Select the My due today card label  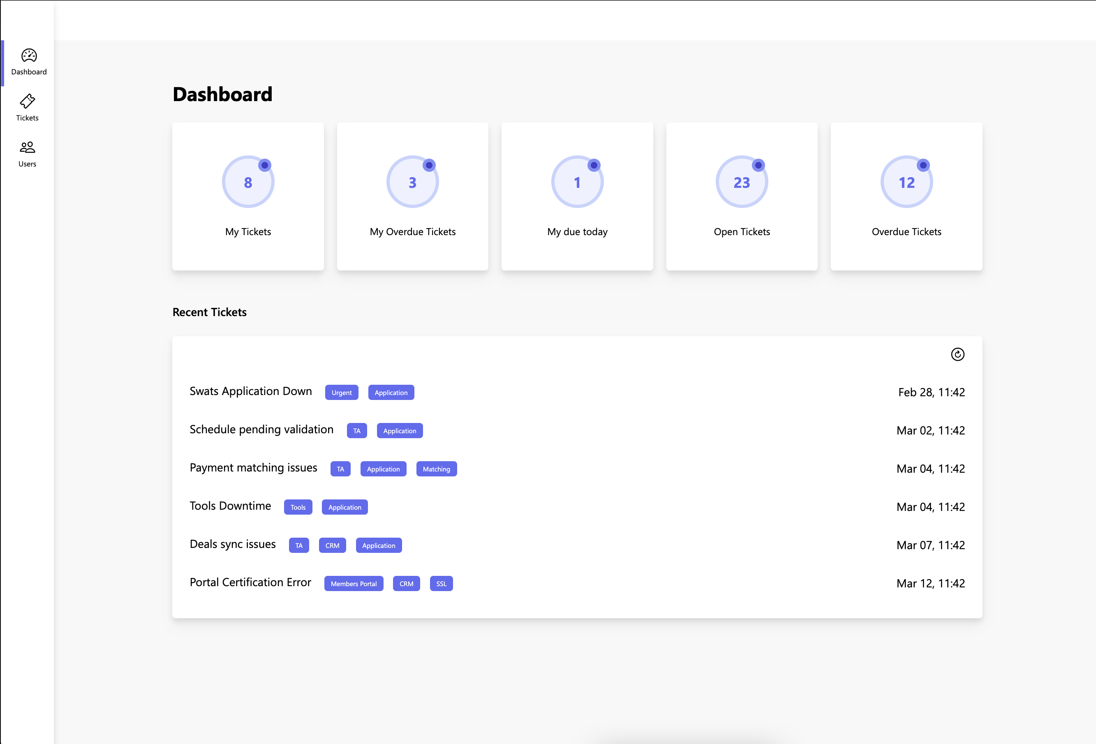577,231
